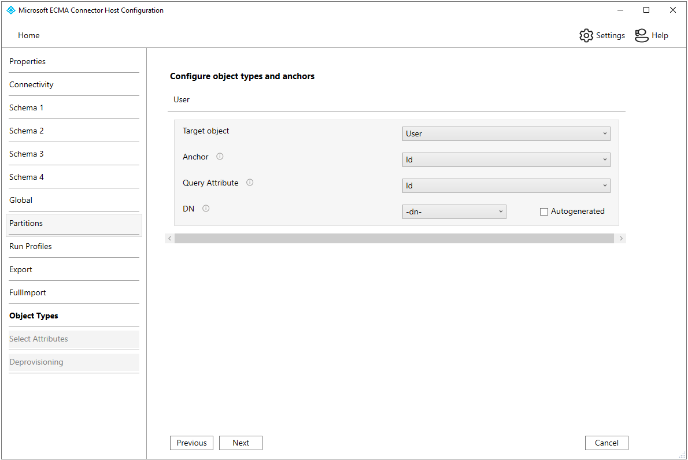The height and width of the screenshot is (460, 688).
Task: Click the Settings gear icon
Action: 586,35
